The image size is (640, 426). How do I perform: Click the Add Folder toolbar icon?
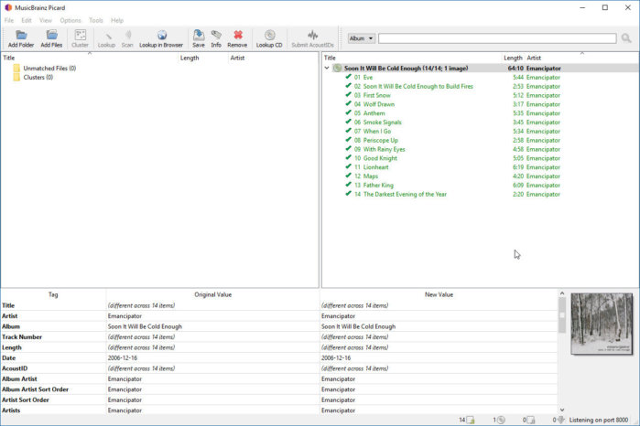(20, 36)
